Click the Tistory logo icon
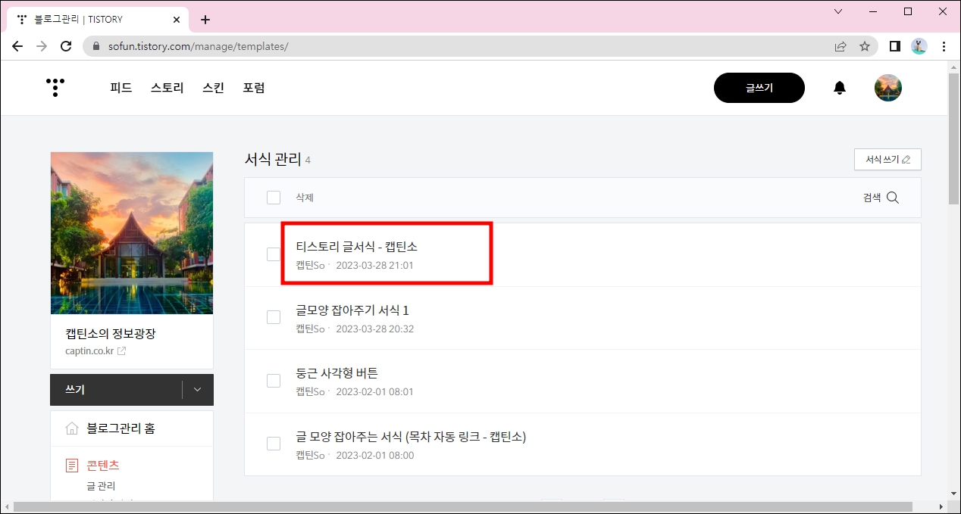The width and height of the screenshot is (961, 514). [x=55, y=88]
